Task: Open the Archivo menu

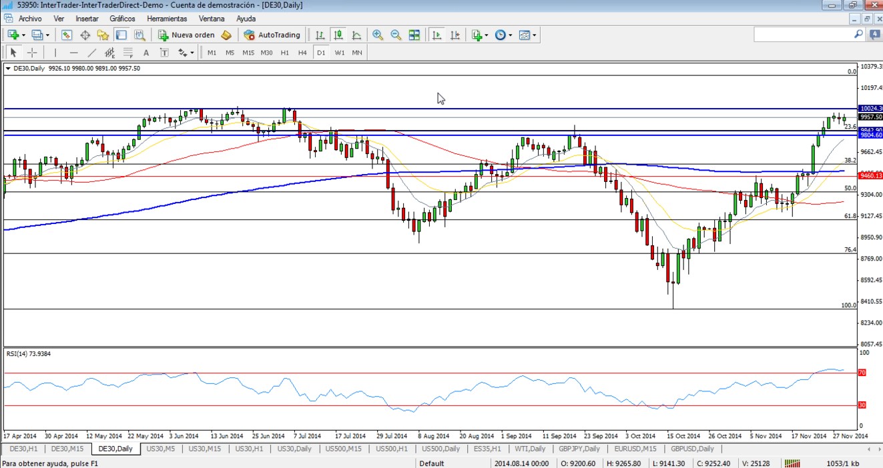Action: coord(30,19)
